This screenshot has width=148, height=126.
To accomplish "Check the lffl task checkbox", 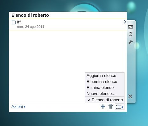I will 14,22.
